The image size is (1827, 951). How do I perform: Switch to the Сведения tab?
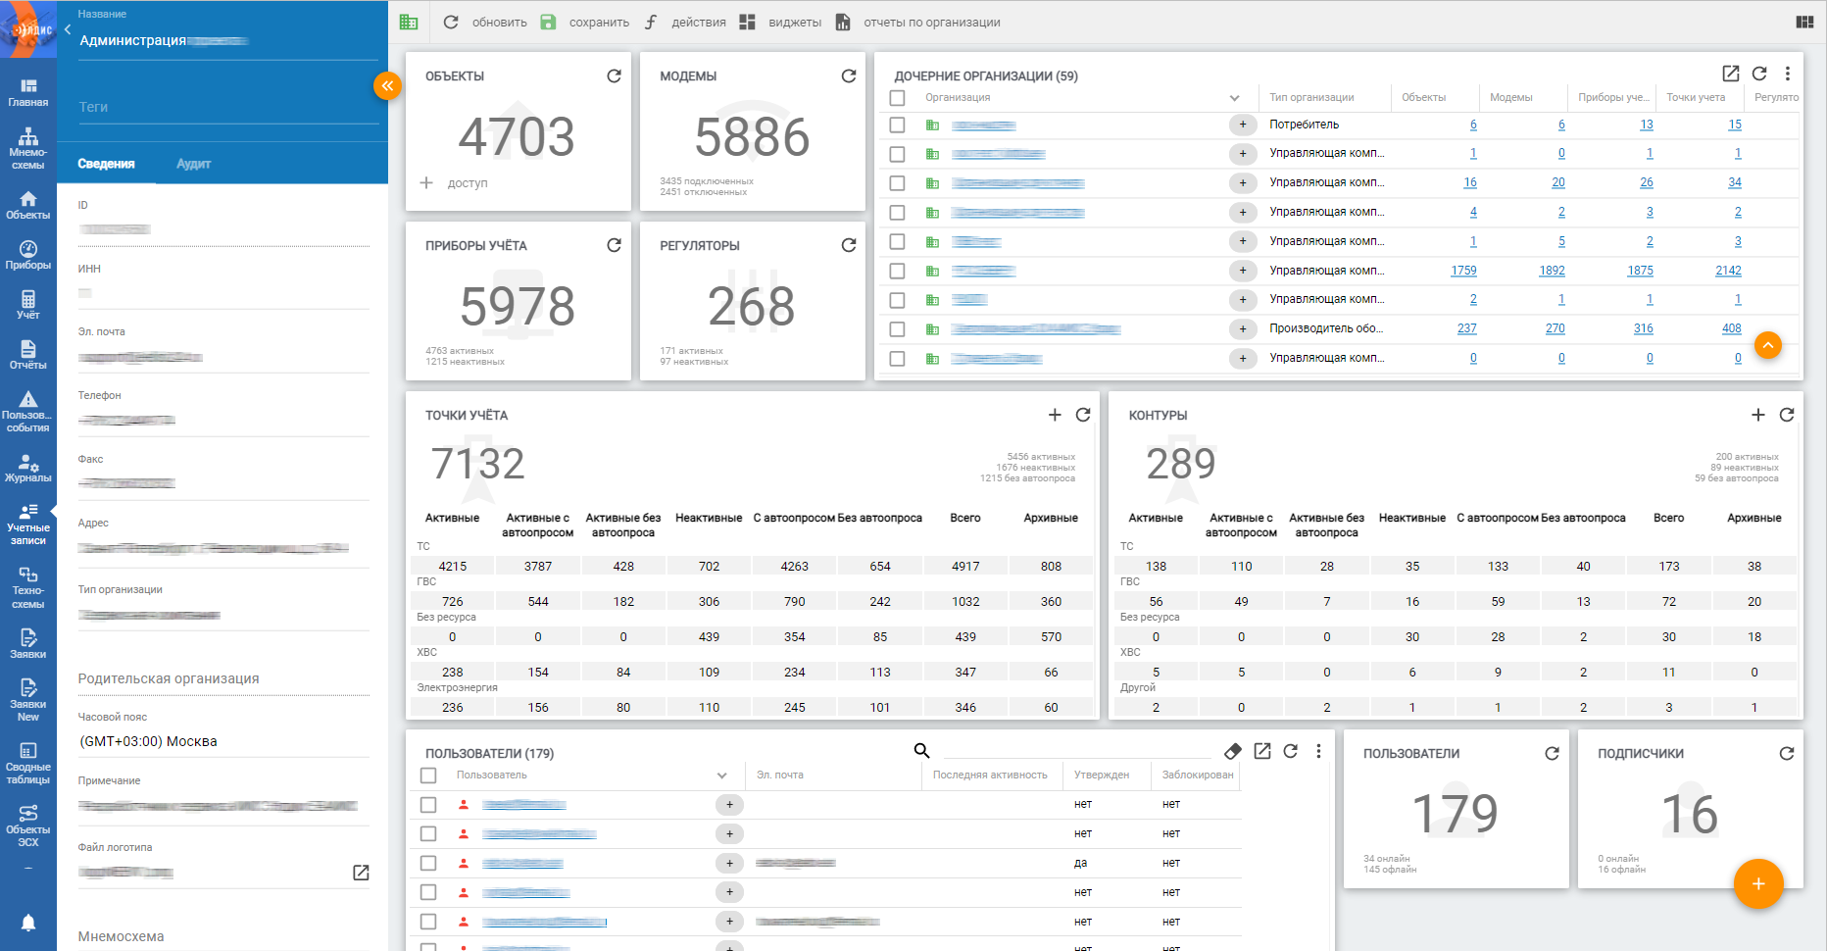106,164
